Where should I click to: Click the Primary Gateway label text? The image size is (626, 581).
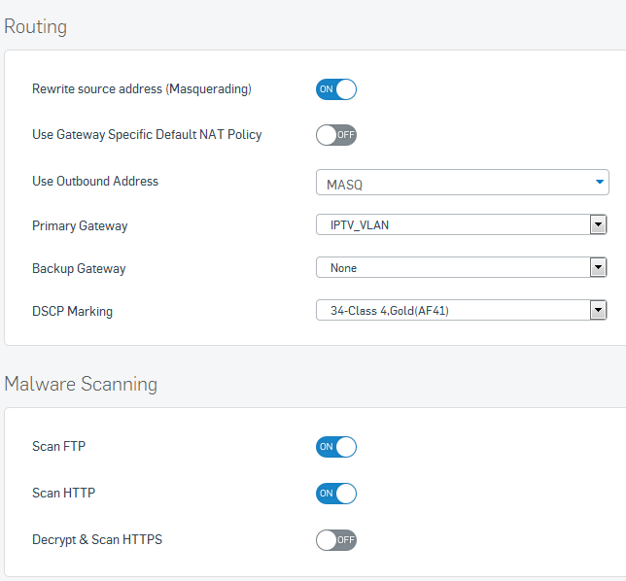tap(80, 225)
